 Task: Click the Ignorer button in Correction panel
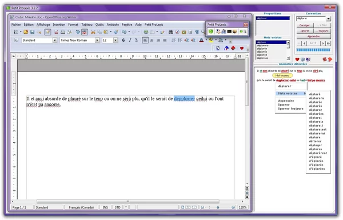tap(305, 31)
